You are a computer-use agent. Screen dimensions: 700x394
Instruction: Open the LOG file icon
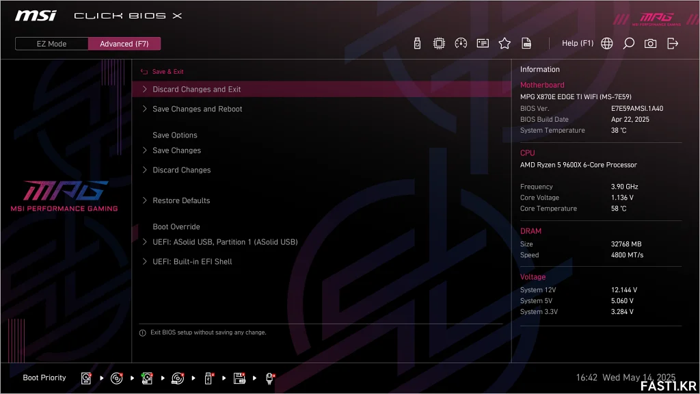coord(526,43)
